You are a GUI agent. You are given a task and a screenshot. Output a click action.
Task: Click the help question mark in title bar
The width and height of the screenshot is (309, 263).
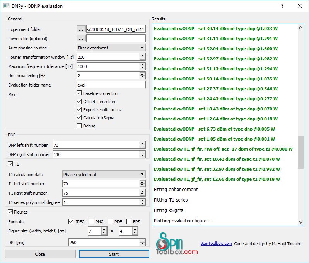tap(282, 6)
